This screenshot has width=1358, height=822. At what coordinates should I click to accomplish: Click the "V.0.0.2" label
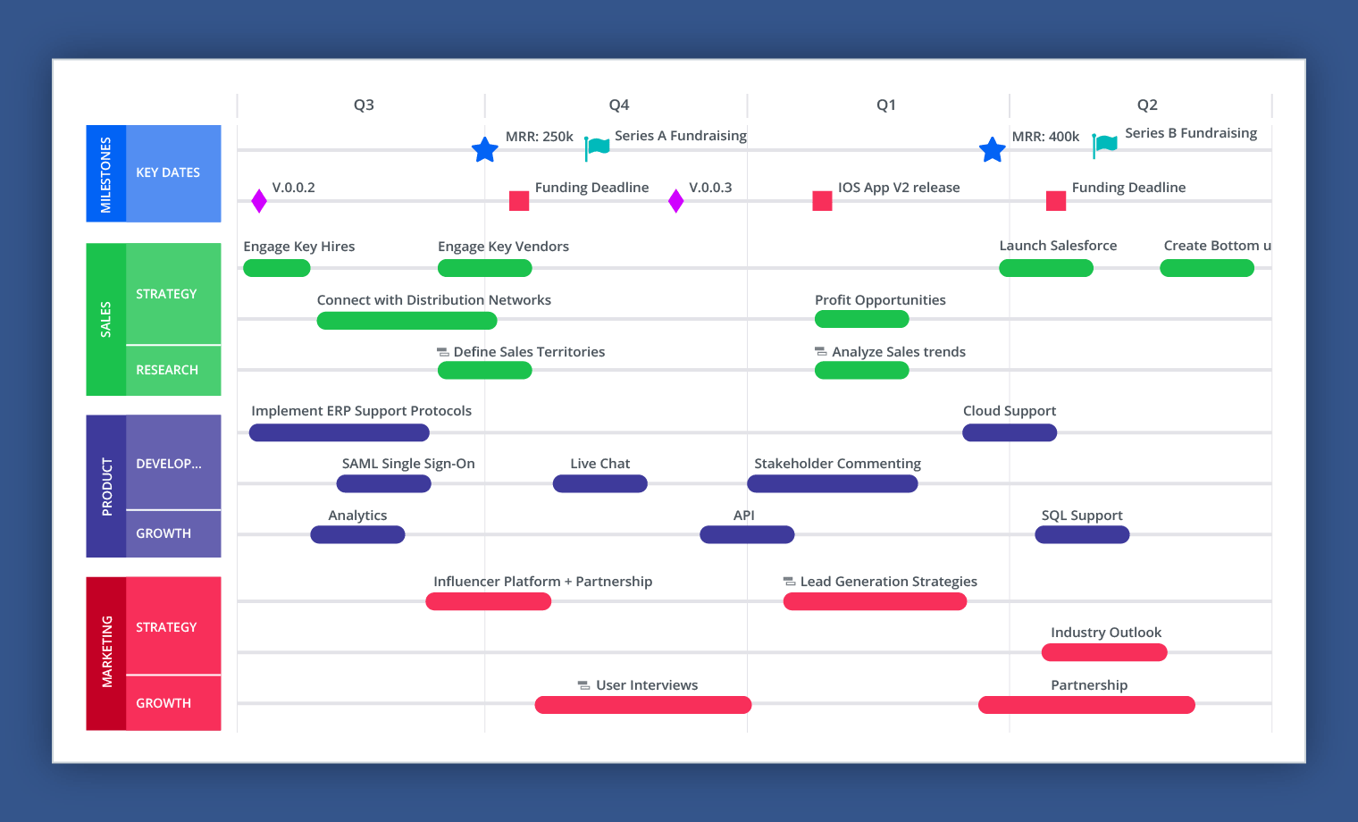point(294,188)
